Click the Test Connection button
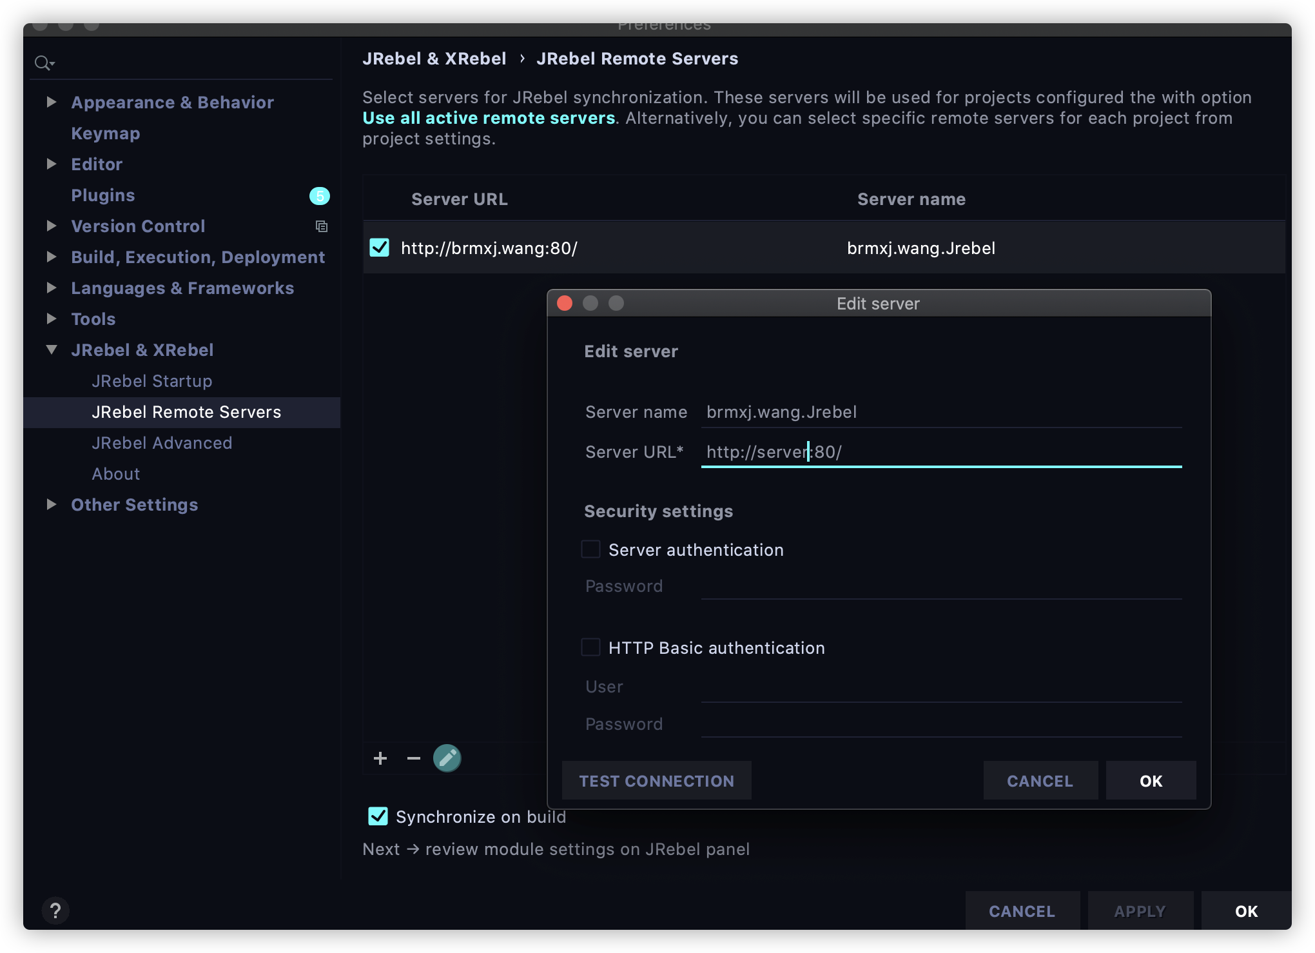1315x953 pixels. pos(657,781)
